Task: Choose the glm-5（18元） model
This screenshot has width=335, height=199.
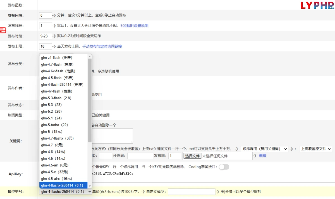Action: click(64, 132)
